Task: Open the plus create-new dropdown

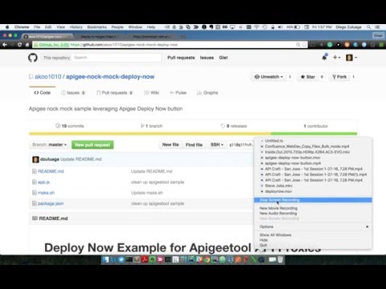Action: coord(336,57)
